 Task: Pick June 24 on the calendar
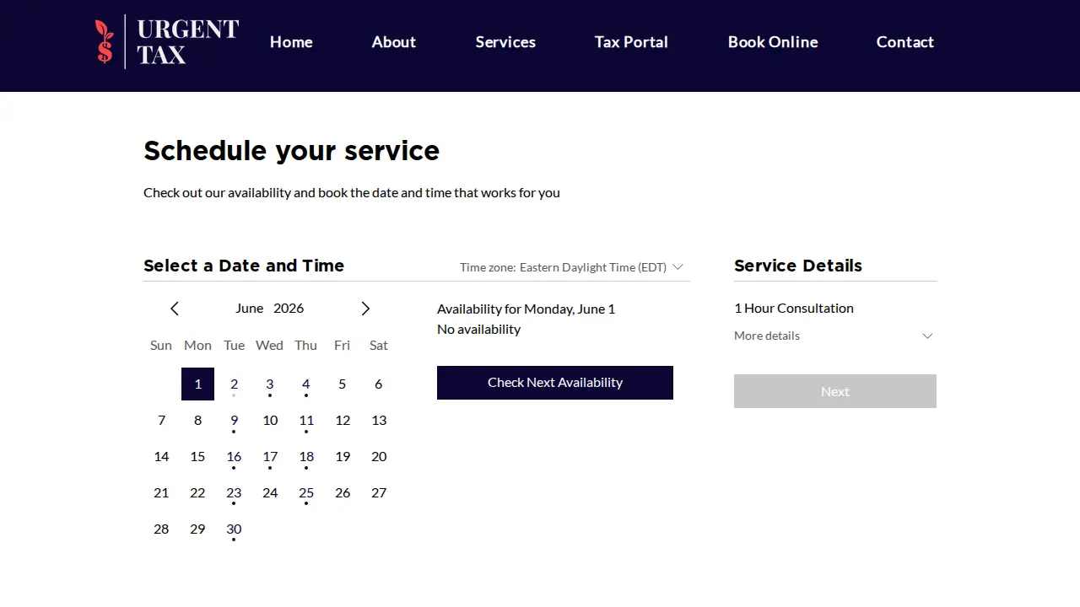pos(270,492)
